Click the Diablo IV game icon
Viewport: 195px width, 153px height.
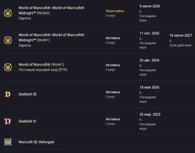click(8, 121)
